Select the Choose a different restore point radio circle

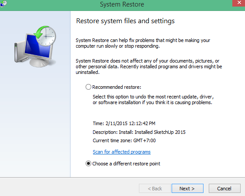tap(88, 164)
